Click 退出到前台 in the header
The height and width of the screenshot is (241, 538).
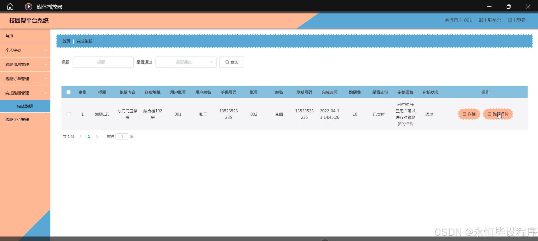tap(490, 20)
